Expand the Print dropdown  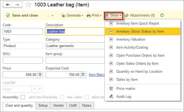94,16
